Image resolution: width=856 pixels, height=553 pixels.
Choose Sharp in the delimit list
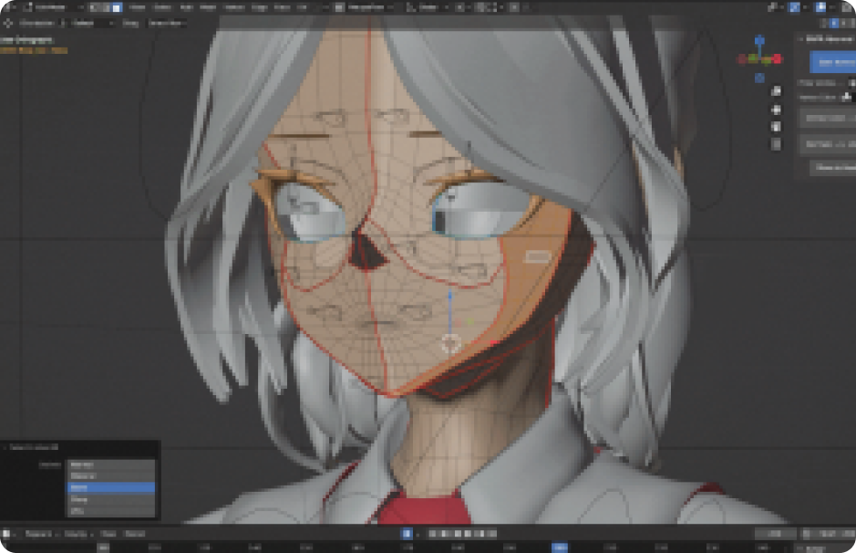pos(111,499)
